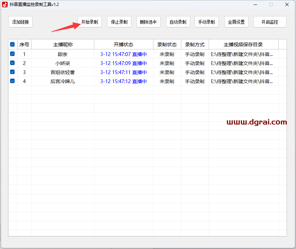Select the streamer name 小娇柒

click(x=63, y=63)
